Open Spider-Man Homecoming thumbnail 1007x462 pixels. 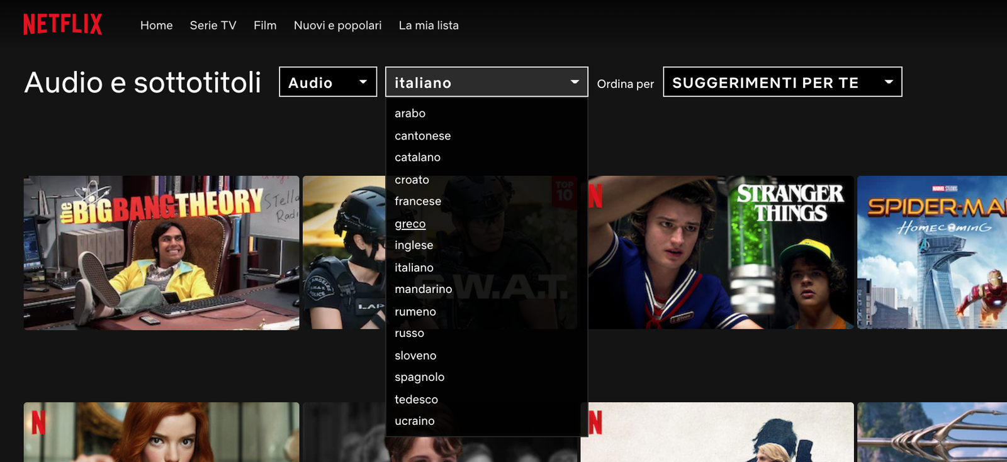click(x=932, y=253)
